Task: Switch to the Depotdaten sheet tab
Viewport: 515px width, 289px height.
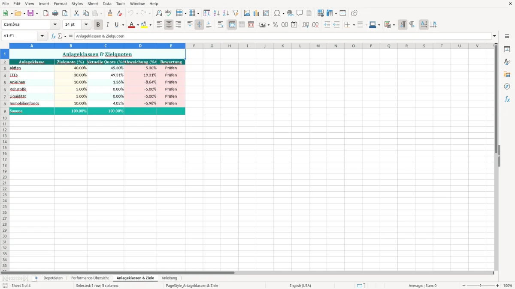Action: click(53, 278)
